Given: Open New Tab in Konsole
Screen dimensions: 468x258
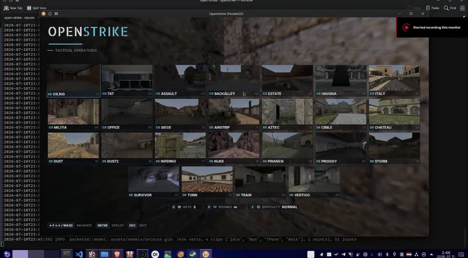Looking at the screenshot, I should [x=13, y=8].
